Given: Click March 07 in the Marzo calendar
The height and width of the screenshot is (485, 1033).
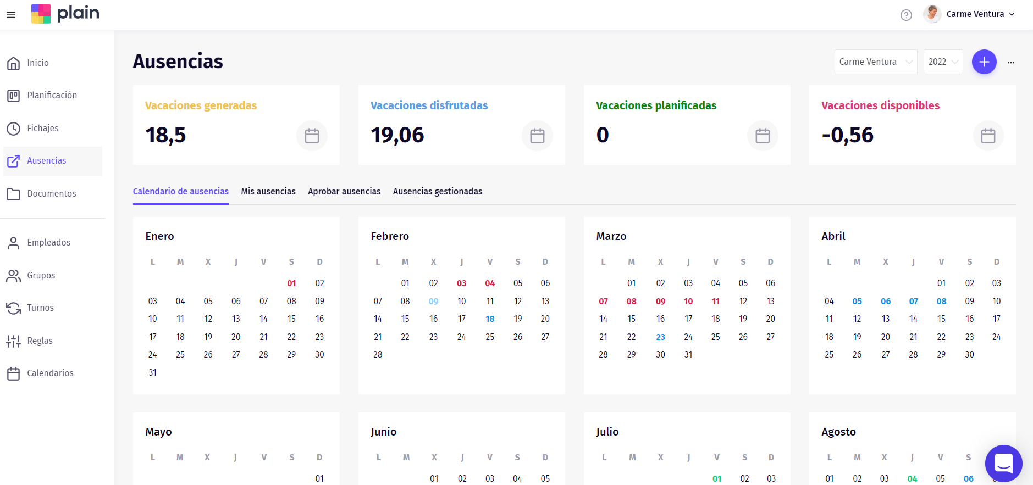Looking at the screenshot, I should pos(603,302).
